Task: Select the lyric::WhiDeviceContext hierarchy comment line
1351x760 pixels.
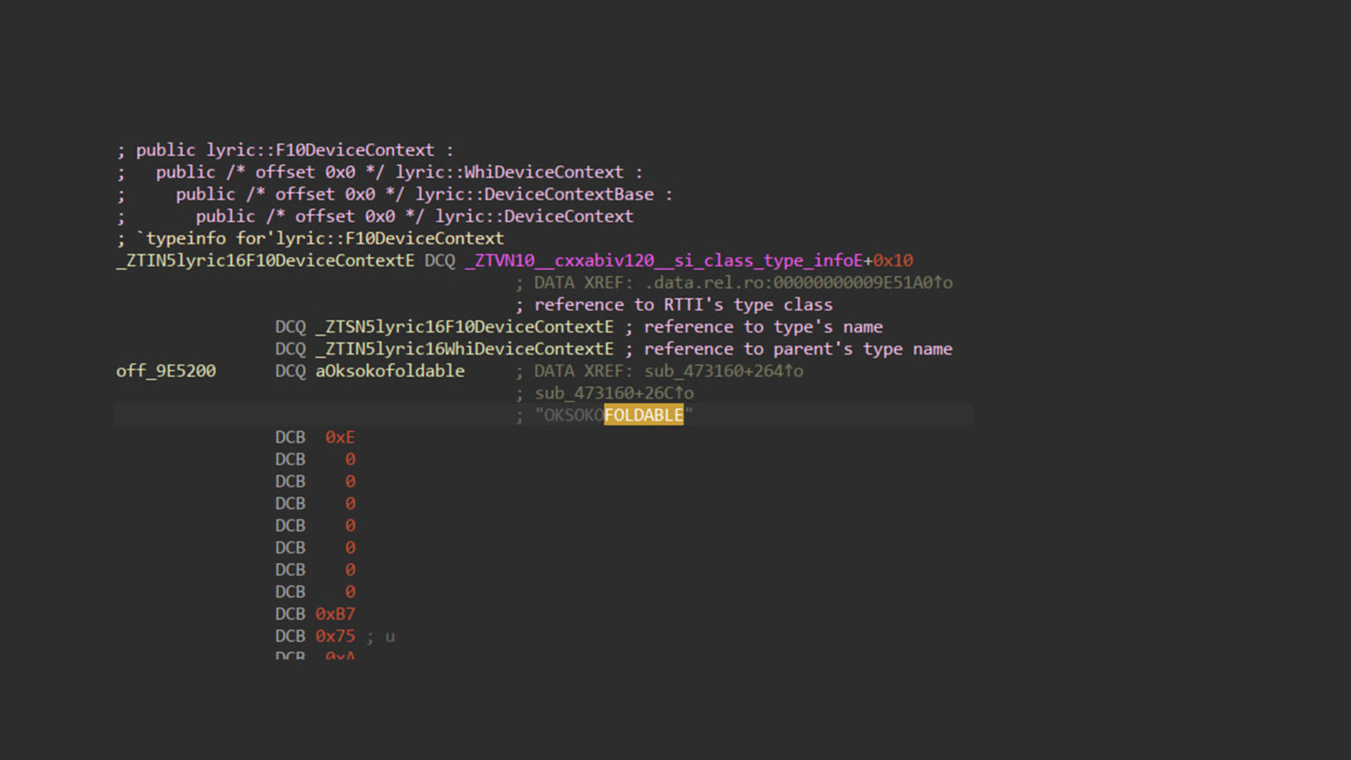Action: point(378,172)
